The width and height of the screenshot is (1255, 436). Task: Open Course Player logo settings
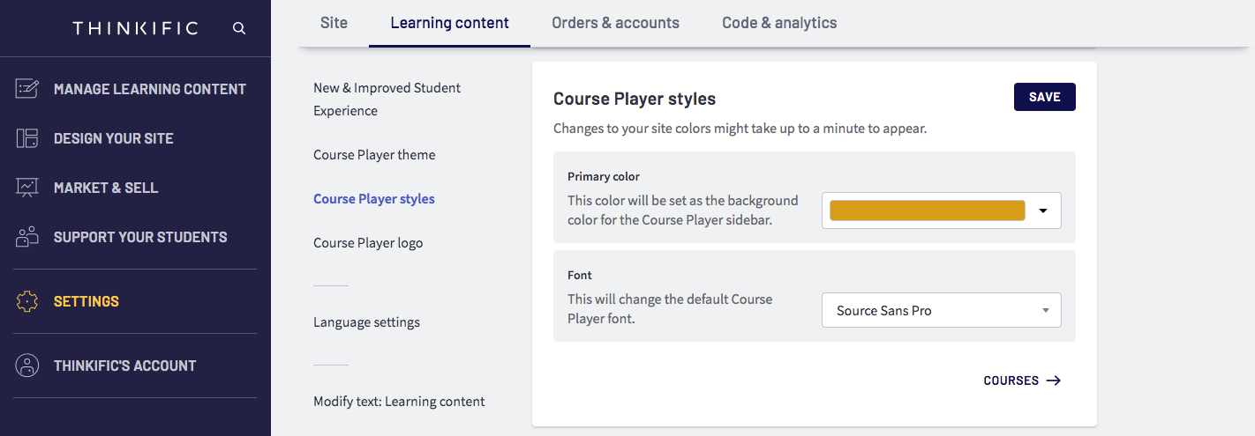(368, 243)
